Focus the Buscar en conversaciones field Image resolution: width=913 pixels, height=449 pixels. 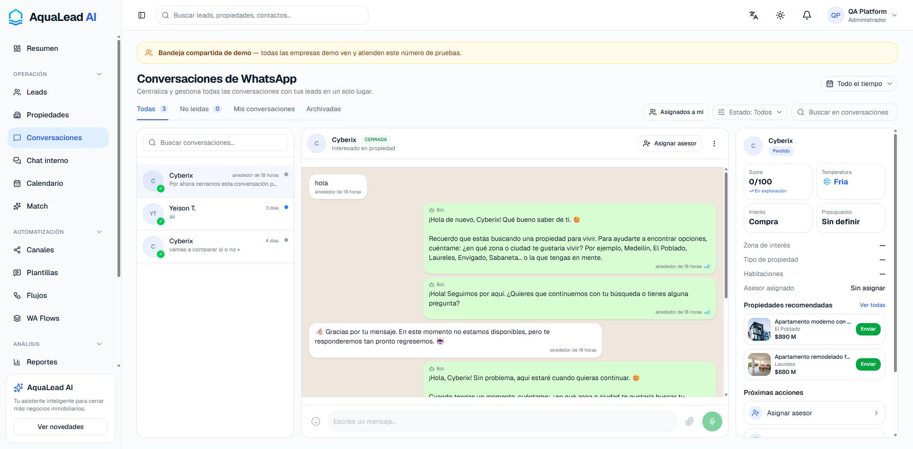(x=845, y=112)
